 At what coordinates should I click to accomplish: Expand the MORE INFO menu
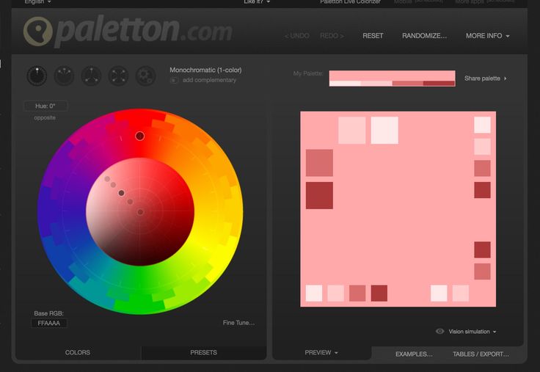[x=487, y=36]
